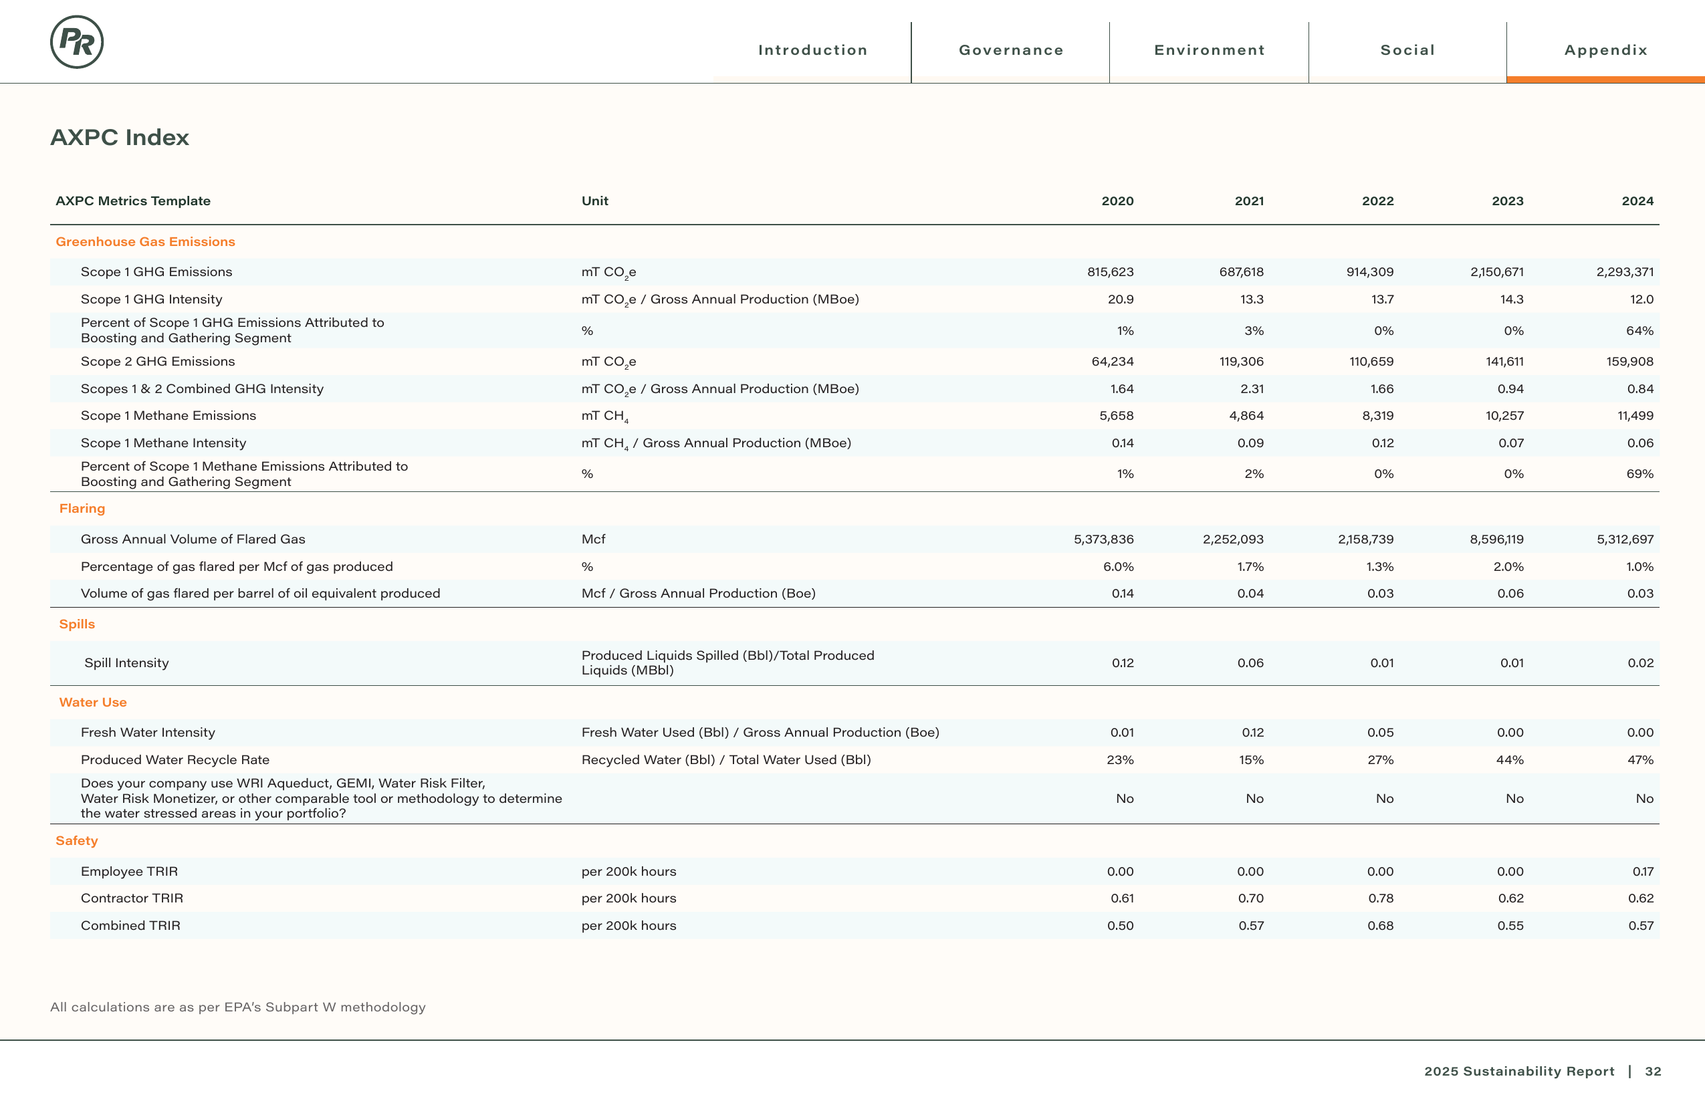The width and height of the screenshot is (1705, 1103).
Task: Click the PR company logo icon
Action: tap(77, 42)
